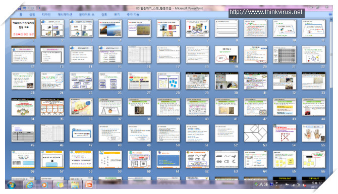Click the Undo arrow in quick access toolbar
The height and width of the screenshot is (194, 338).
coord(25,9)
